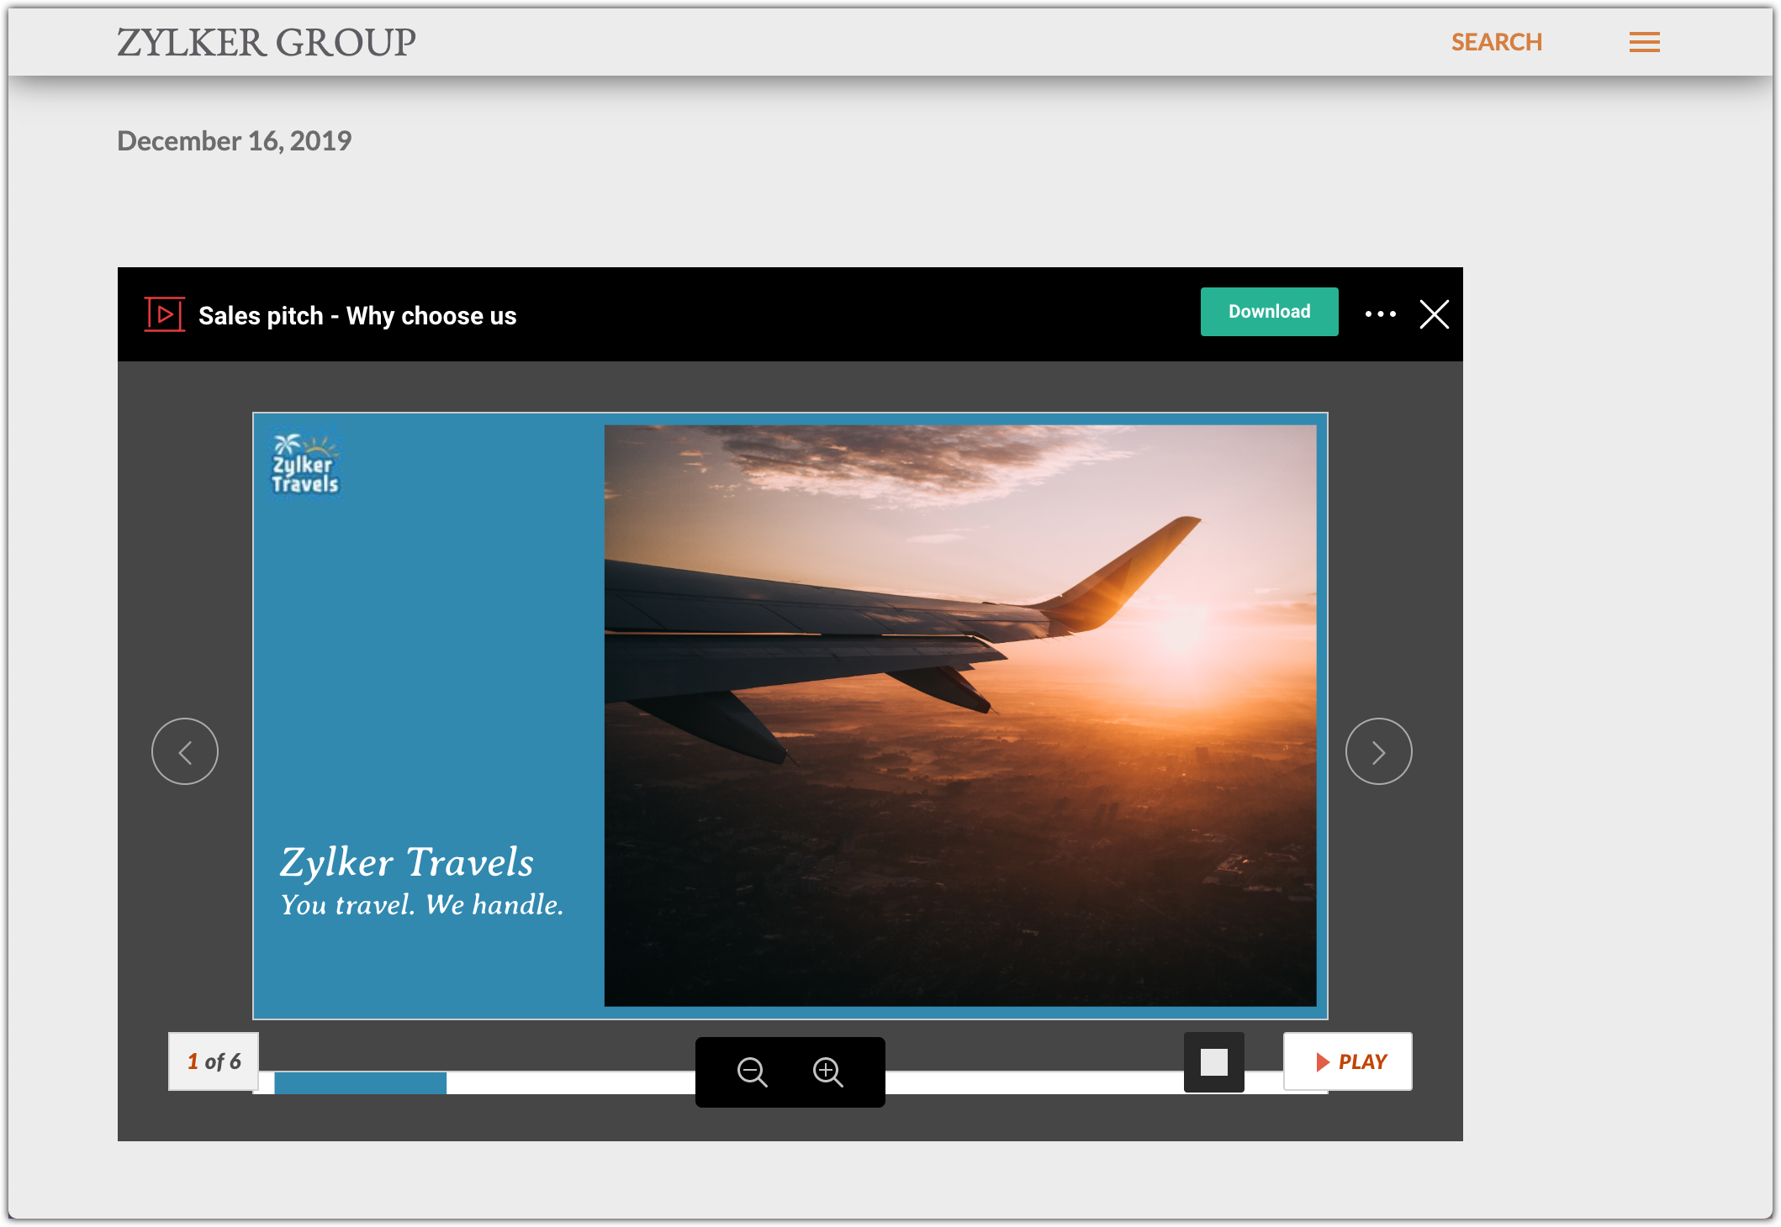This screenshot has height=1227, width=1781.
Task: Open the hamburger menu icon
Action: coord(1644,42)
